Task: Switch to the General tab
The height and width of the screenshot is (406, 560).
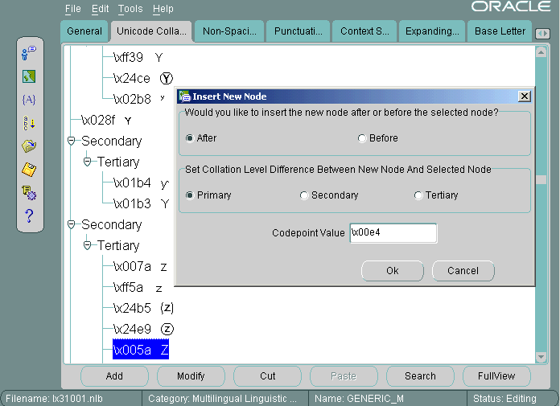Action: tap(84, 31)
